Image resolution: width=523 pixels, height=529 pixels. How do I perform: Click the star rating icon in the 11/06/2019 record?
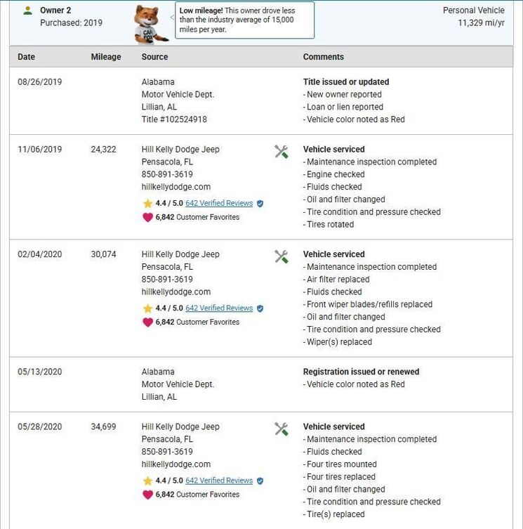[147, 204]
